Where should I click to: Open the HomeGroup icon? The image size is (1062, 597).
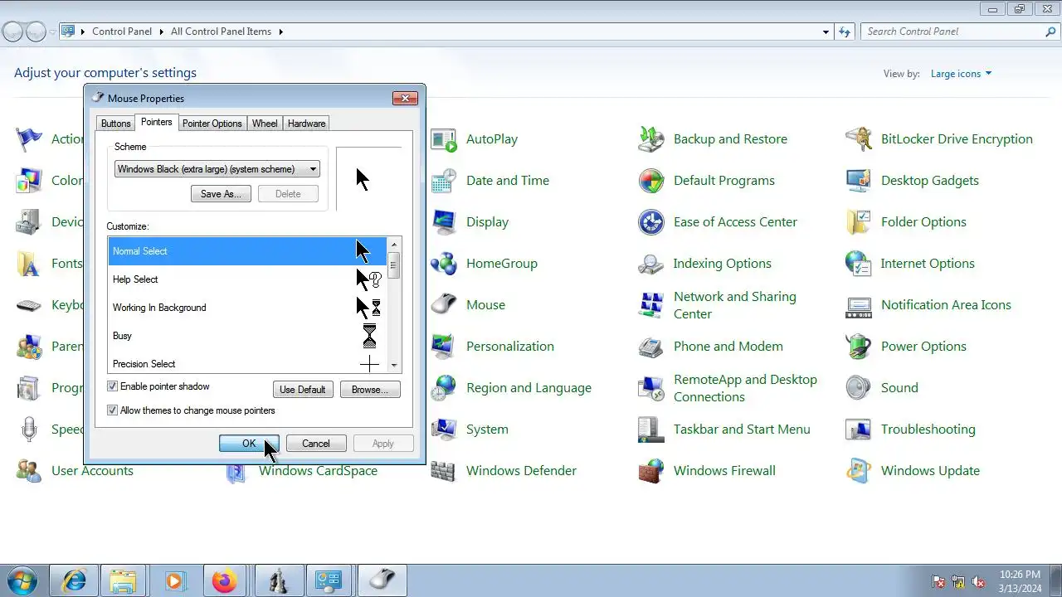(x=444, y=264)
